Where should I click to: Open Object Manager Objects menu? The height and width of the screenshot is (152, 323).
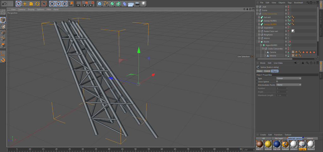(x=282, y=3)
